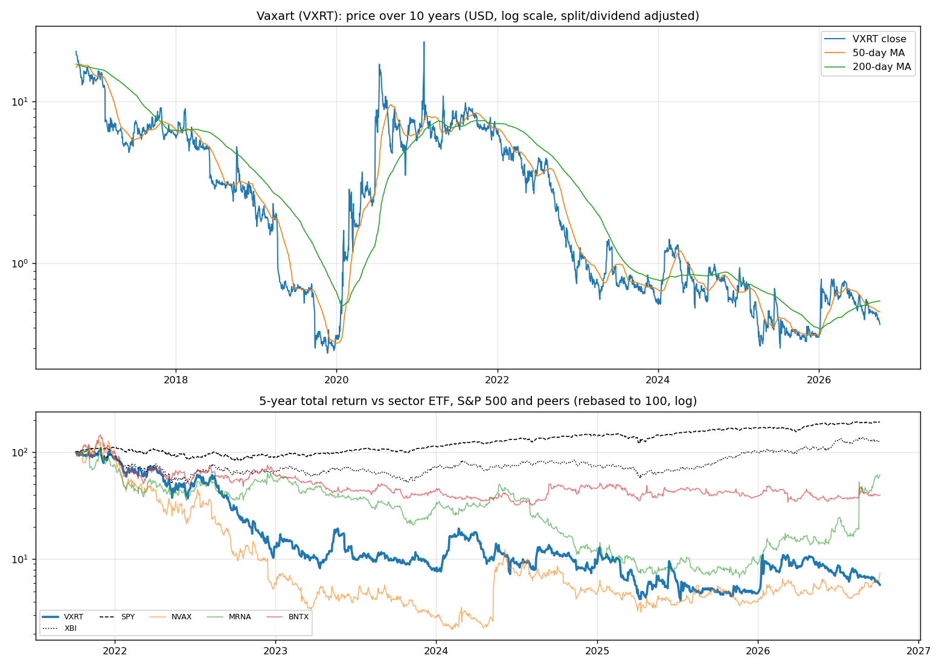Click the '2023' x-axis label

[275, 651]
